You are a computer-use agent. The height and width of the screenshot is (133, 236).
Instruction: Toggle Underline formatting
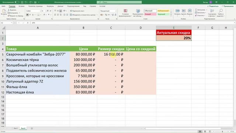pyautogui.click(x=33, y=15)
